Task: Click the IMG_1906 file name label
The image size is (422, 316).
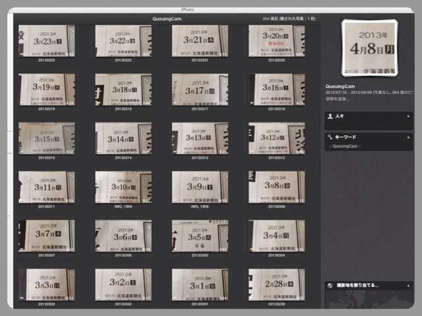Action: 200,206
